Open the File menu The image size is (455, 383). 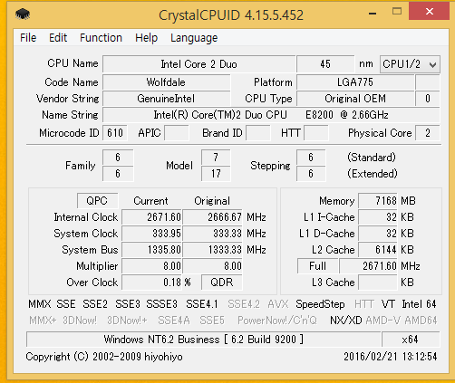point(28,38)
